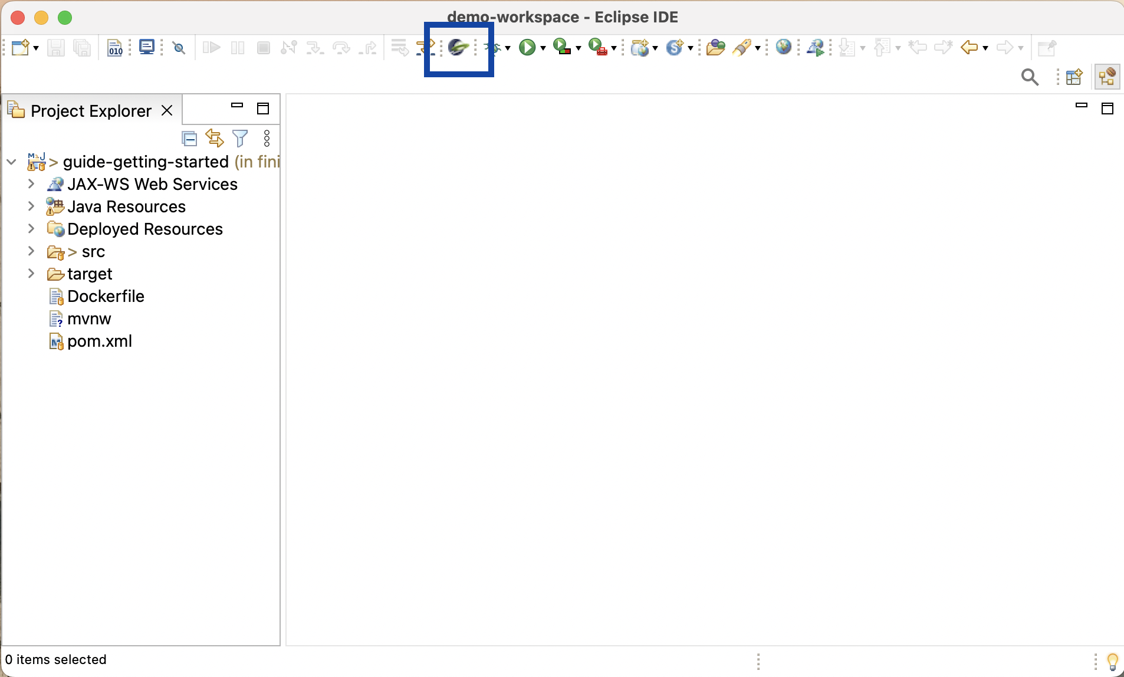Expand the src folder
Screen dimensions: 1124x677
31,251
